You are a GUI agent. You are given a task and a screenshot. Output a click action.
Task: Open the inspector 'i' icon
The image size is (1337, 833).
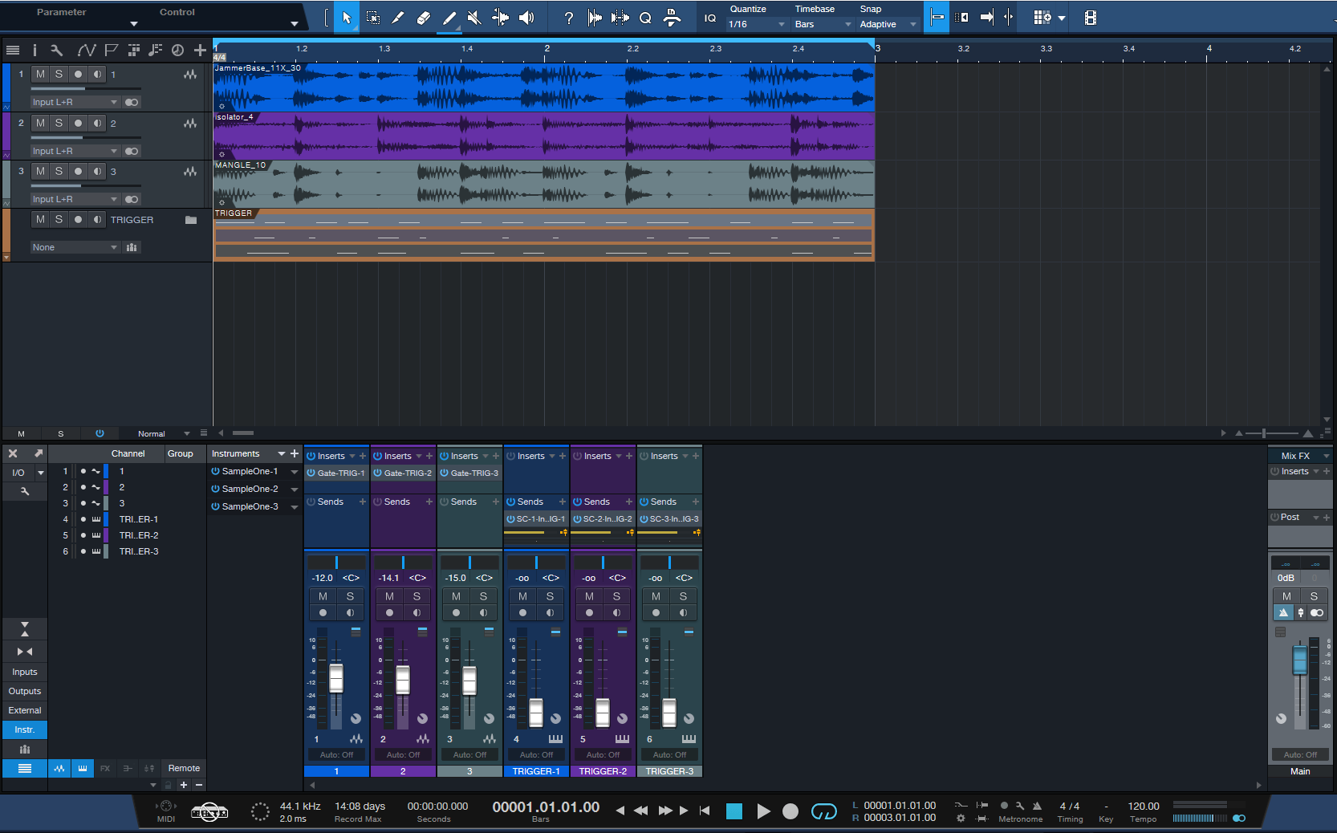35,50
